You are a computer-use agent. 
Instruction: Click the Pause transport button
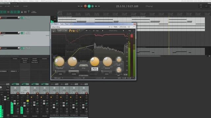pyautogui.click(x=99, y=6)
